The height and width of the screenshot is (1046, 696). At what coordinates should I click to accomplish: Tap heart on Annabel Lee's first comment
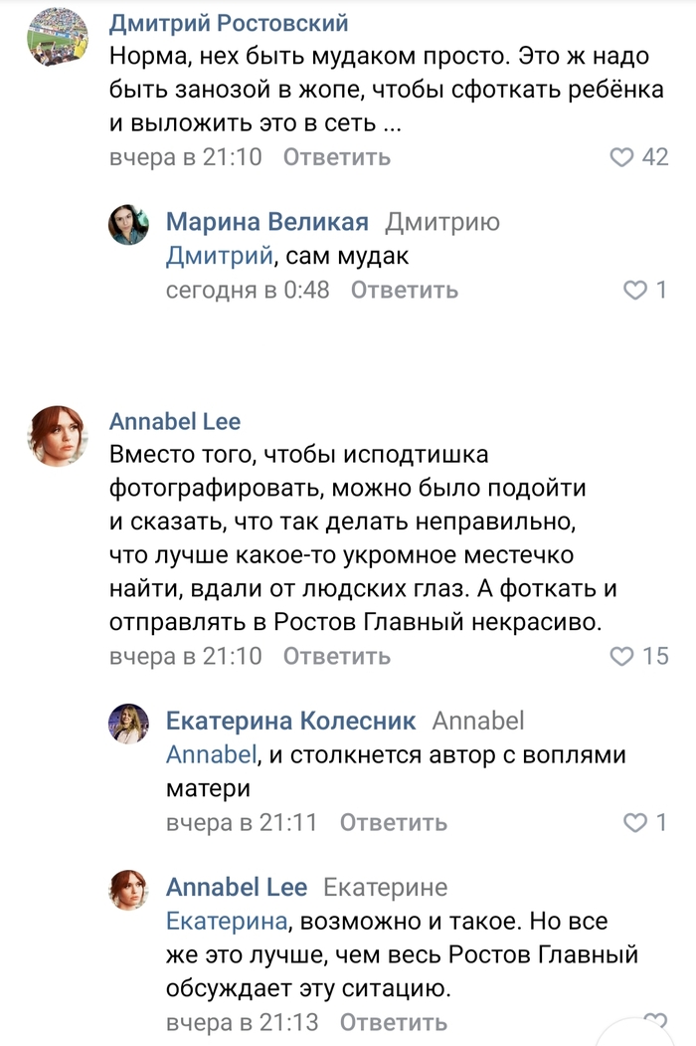click(x=621, y=657)
